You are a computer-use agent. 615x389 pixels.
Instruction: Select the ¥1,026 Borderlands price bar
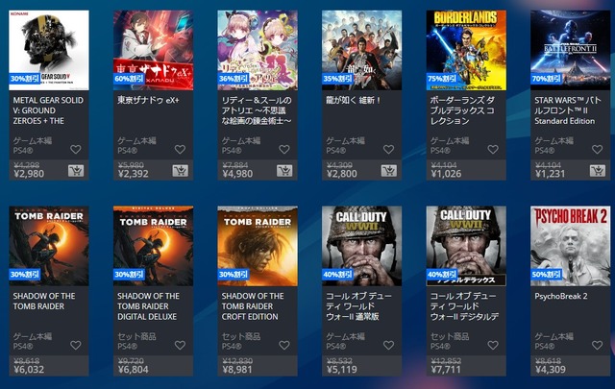coord(466,170)
